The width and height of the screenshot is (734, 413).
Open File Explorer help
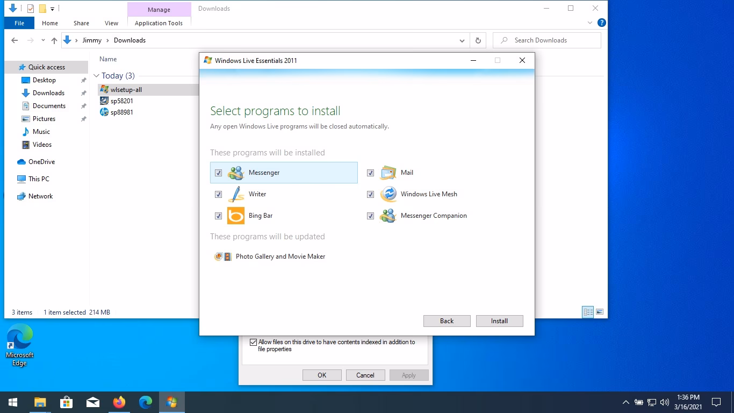[x=602, y=23]
